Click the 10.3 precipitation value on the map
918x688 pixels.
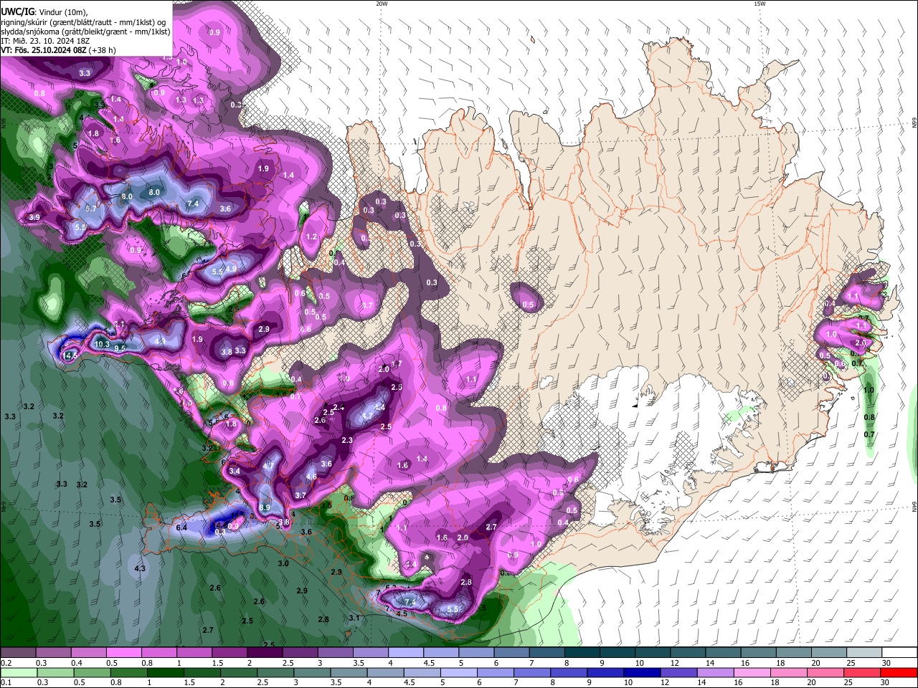102,345
